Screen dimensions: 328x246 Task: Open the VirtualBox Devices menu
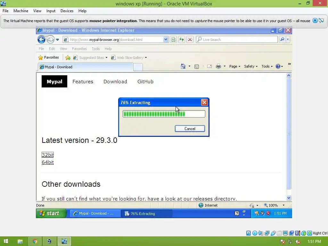pos(67,11)
